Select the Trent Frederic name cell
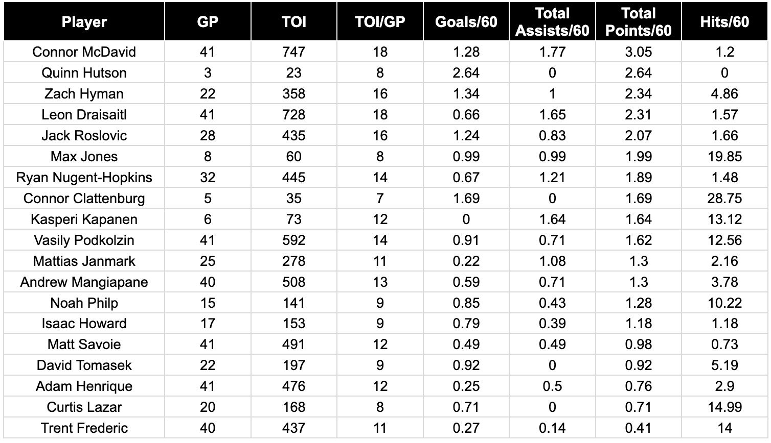The image size is (771, 443). (84, 428)
